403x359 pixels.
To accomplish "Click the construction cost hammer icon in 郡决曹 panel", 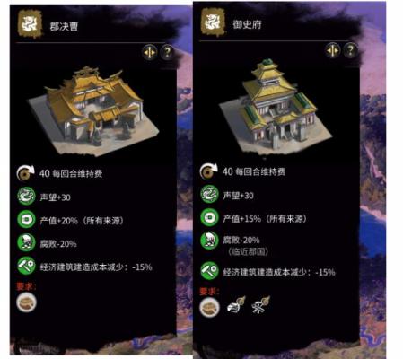I will [x=26, y=266].
